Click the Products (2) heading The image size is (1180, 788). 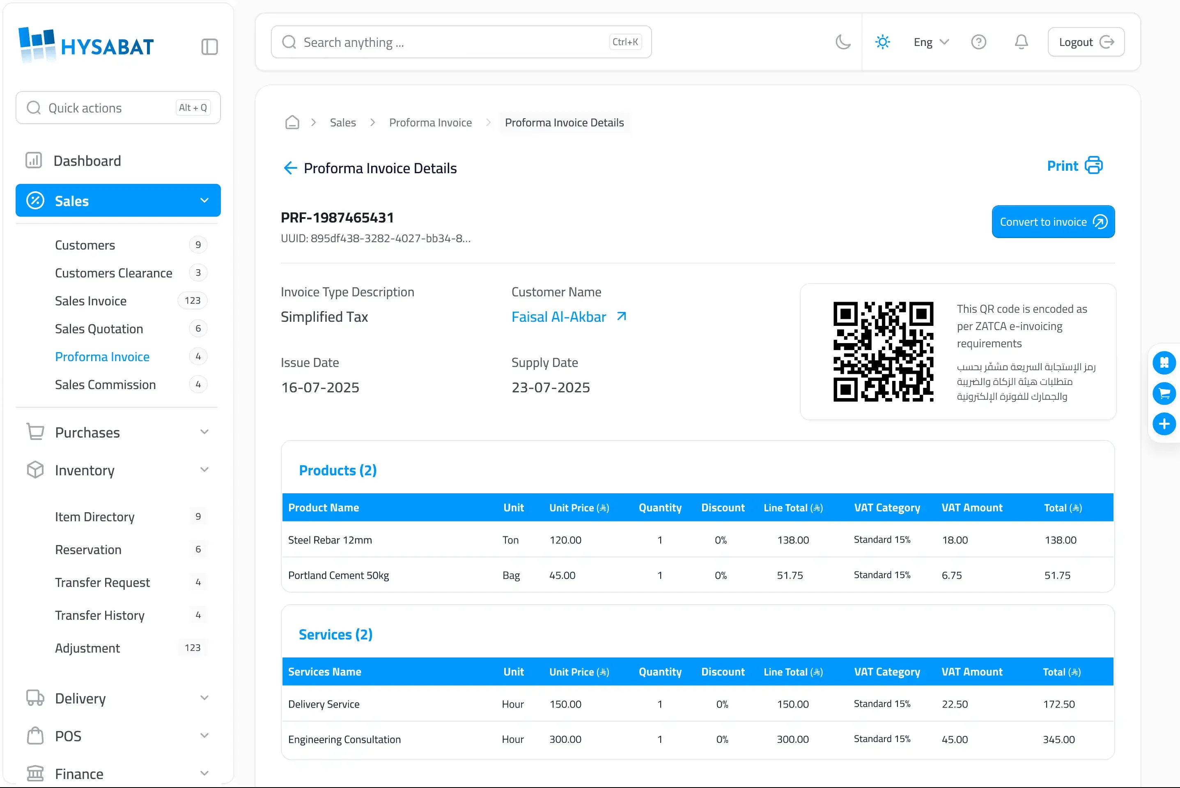tap(337, 470)
